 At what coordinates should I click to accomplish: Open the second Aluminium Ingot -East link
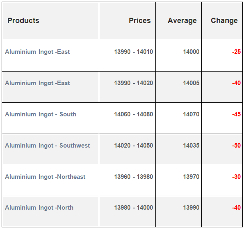click(37, 83)
